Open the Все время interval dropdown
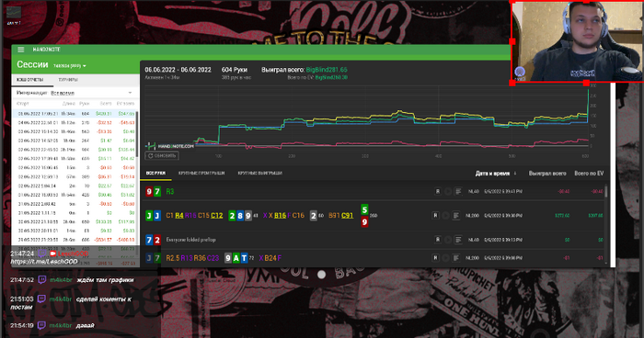The height and width of the screenshot is (338, 644). (63, 93)
